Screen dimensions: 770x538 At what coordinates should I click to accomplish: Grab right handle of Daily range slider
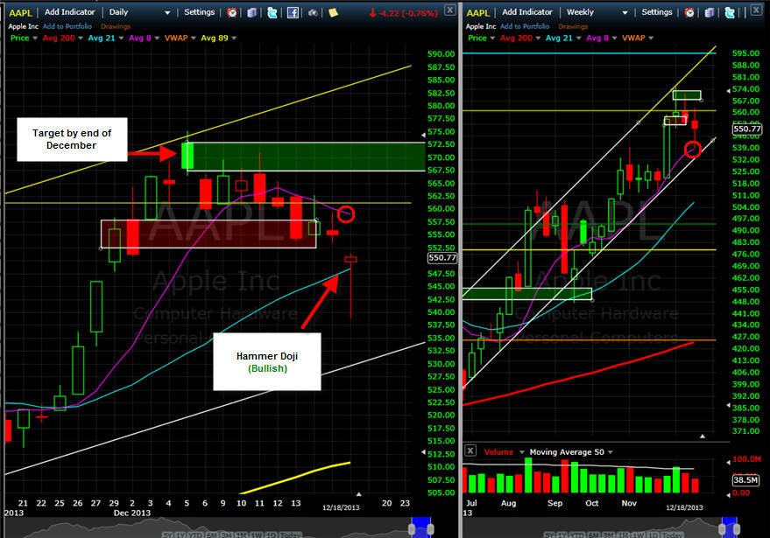coord(431,529)
